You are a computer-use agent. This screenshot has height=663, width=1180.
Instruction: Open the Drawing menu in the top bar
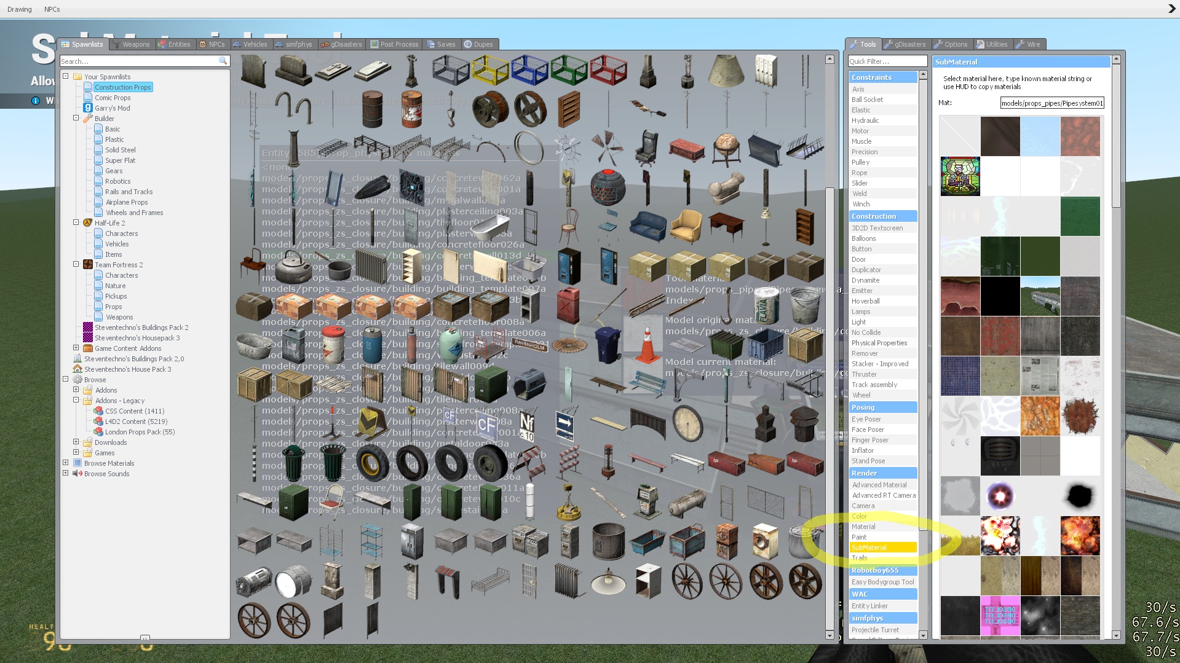20,9
